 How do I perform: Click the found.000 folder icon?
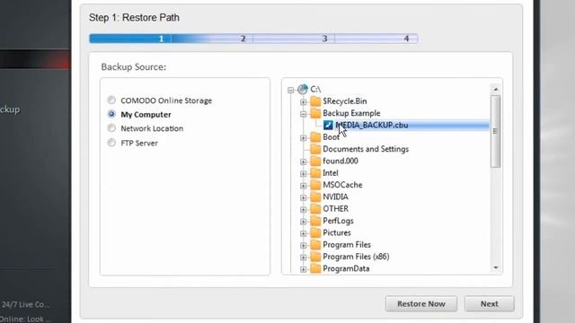tap(315, 161)
